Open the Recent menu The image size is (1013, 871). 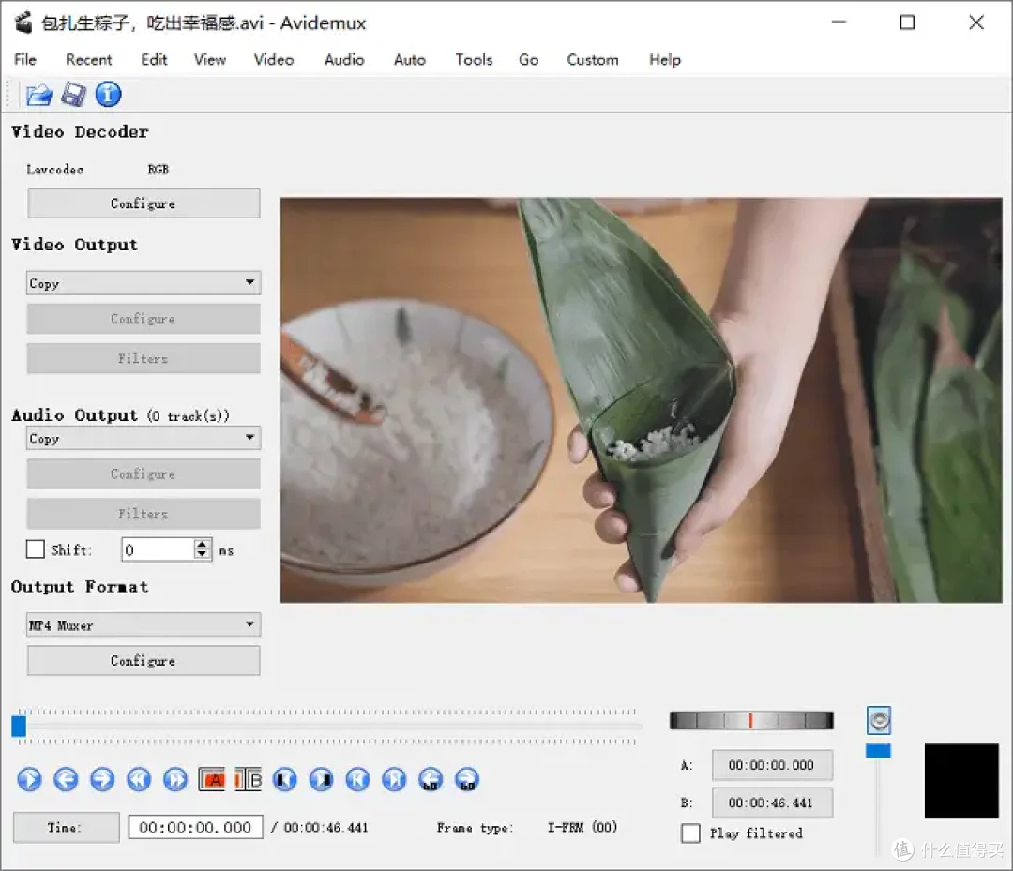tap(88, 59)
